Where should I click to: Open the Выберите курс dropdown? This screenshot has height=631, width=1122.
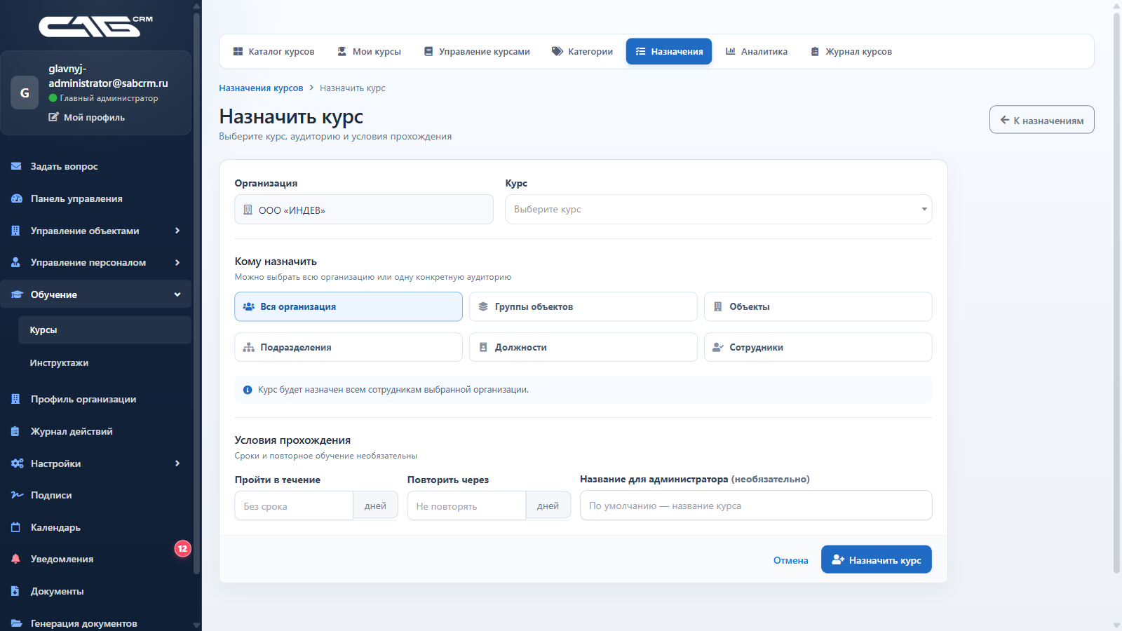coord(718,209)
